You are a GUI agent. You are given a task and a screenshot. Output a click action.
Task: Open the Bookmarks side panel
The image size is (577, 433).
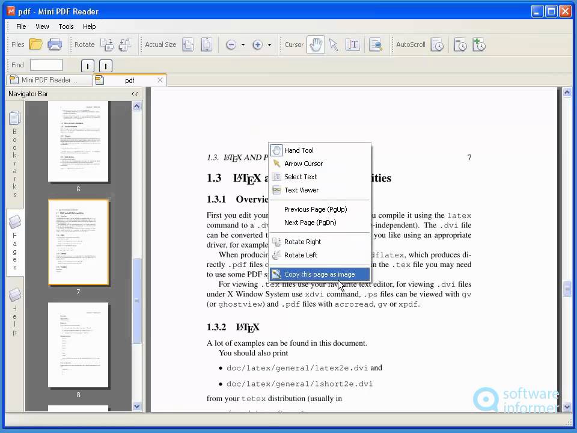(x=14, y=154)
